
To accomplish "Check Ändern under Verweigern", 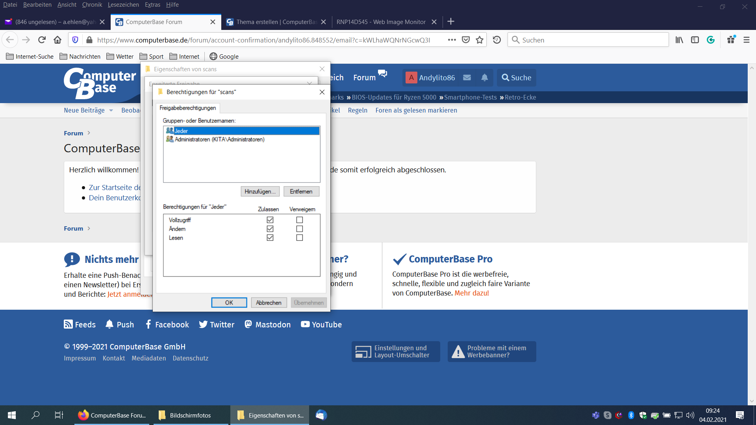I will coord(300,229).
